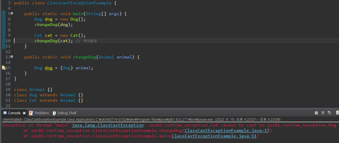Close the Console view tab

point(24,113)
